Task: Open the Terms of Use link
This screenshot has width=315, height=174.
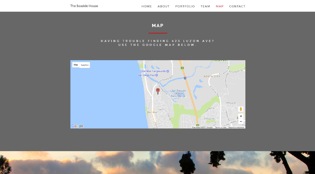Action: tap(220, 127)
